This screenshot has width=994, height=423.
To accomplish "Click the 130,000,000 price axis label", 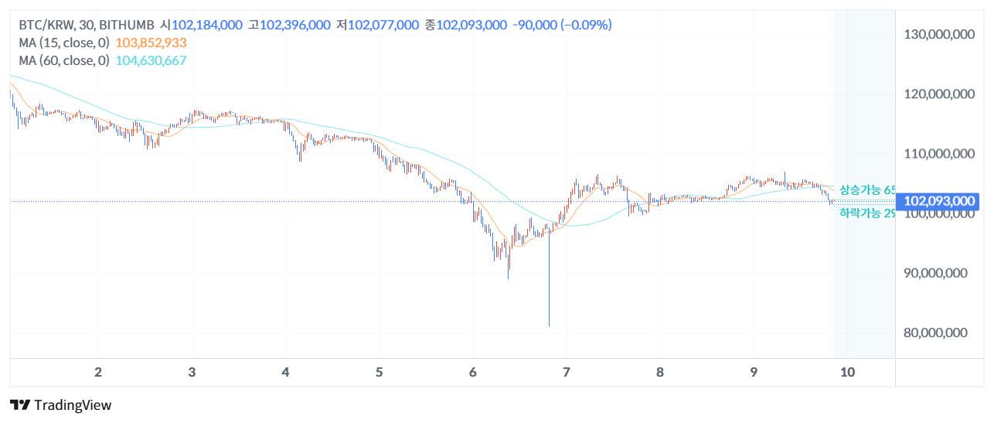I will click(x=939, y=34).
